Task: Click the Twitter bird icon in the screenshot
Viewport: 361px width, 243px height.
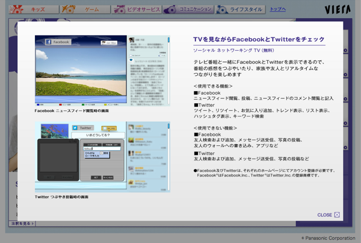Action: 75,128
